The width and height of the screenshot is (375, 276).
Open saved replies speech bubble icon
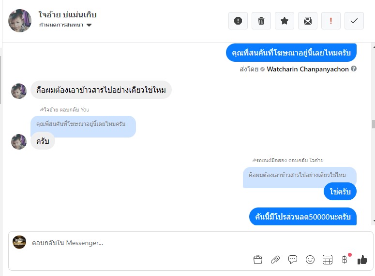[293, 260]
